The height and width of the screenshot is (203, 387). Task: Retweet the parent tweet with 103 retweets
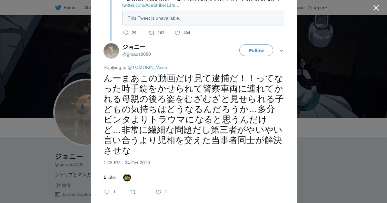click(152, 33)
